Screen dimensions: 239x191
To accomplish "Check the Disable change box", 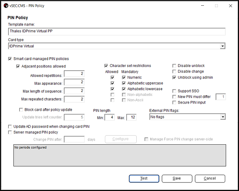I will [174, 71].
